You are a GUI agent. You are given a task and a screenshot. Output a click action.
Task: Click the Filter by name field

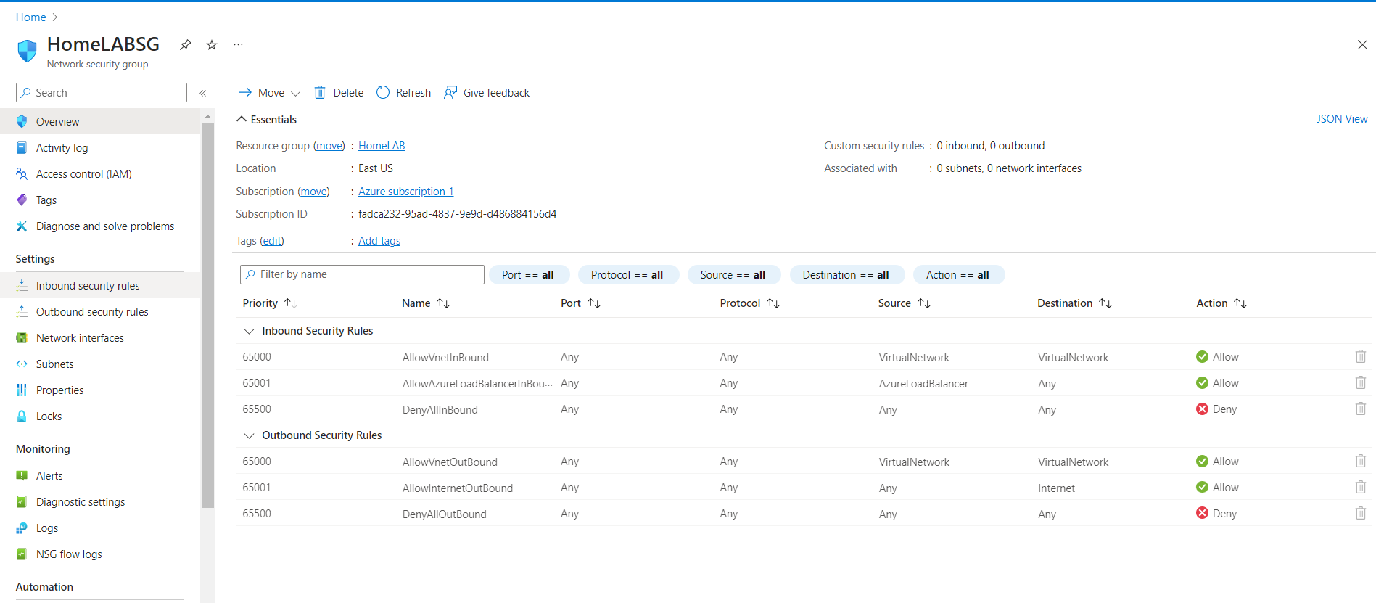tap(362, 274)
